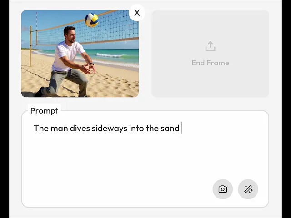The width and height of the screenshot is (291, 218).
Task: Click the sandy foreground of the start frame
Action: [111, 85]
